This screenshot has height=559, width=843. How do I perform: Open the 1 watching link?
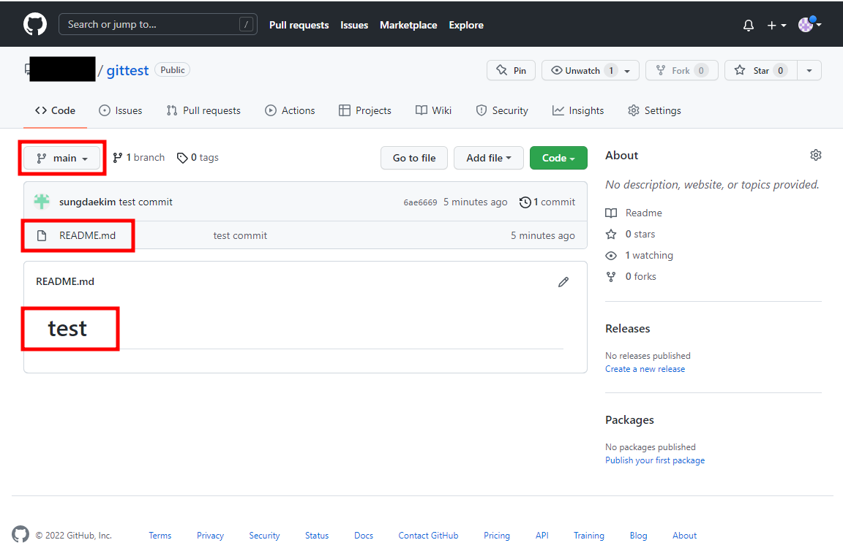[x=640, y=255]
